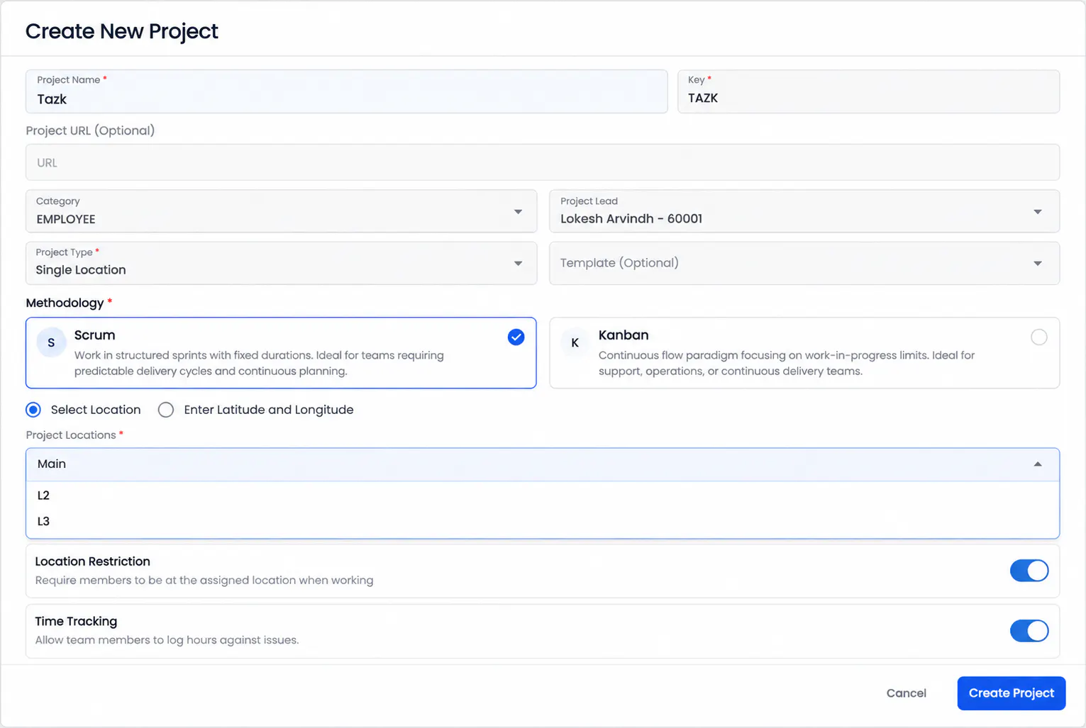Choose Enter Latitude and Longitude radio option
This screenshot has height=728, width=1086.
[166, 410]
